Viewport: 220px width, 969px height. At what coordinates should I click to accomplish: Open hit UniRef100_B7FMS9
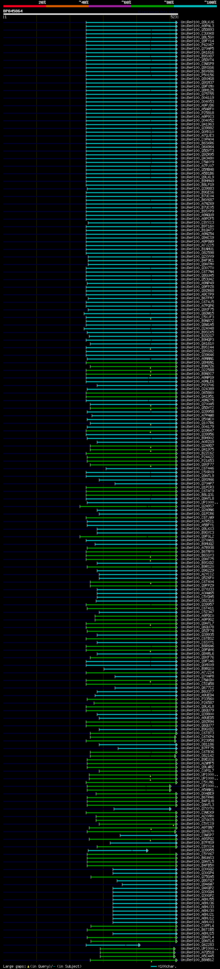[197, 843]
